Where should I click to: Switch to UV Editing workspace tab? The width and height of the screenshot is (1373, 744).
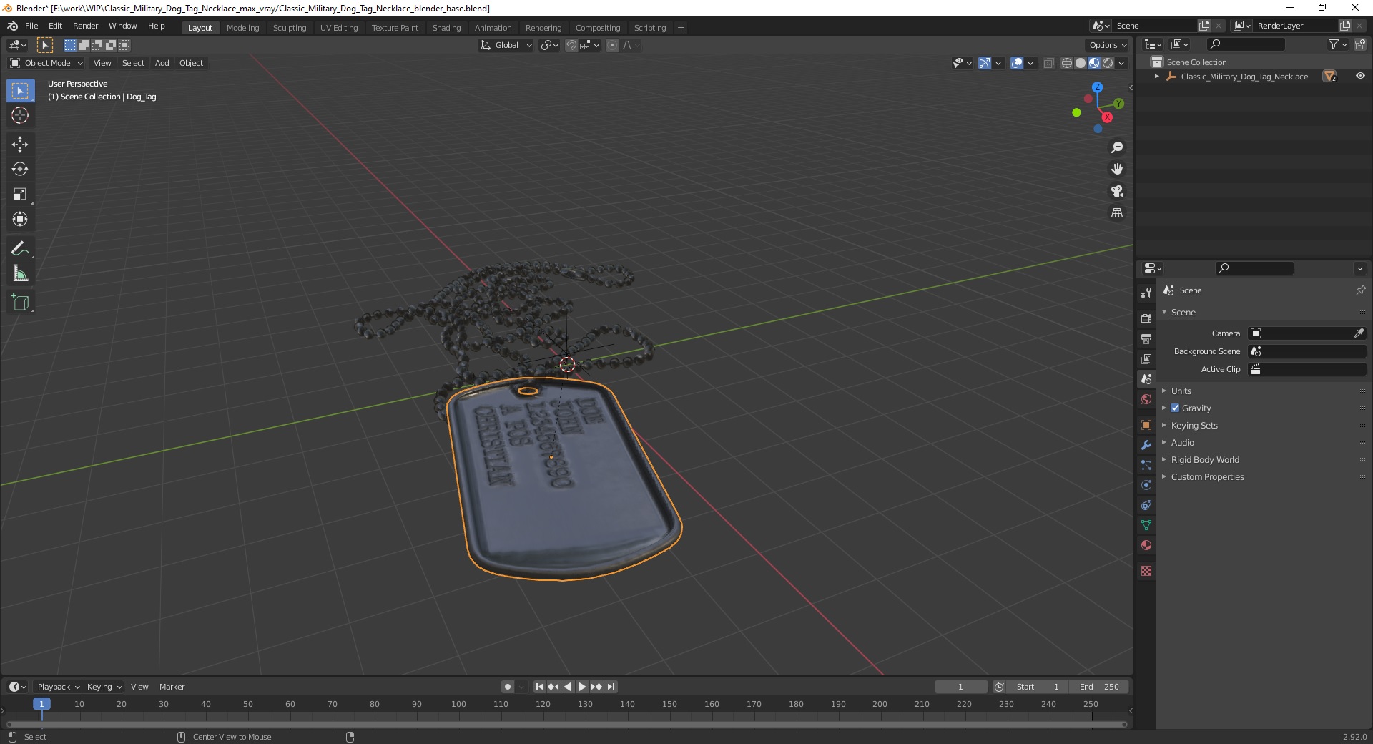point(339,28)
